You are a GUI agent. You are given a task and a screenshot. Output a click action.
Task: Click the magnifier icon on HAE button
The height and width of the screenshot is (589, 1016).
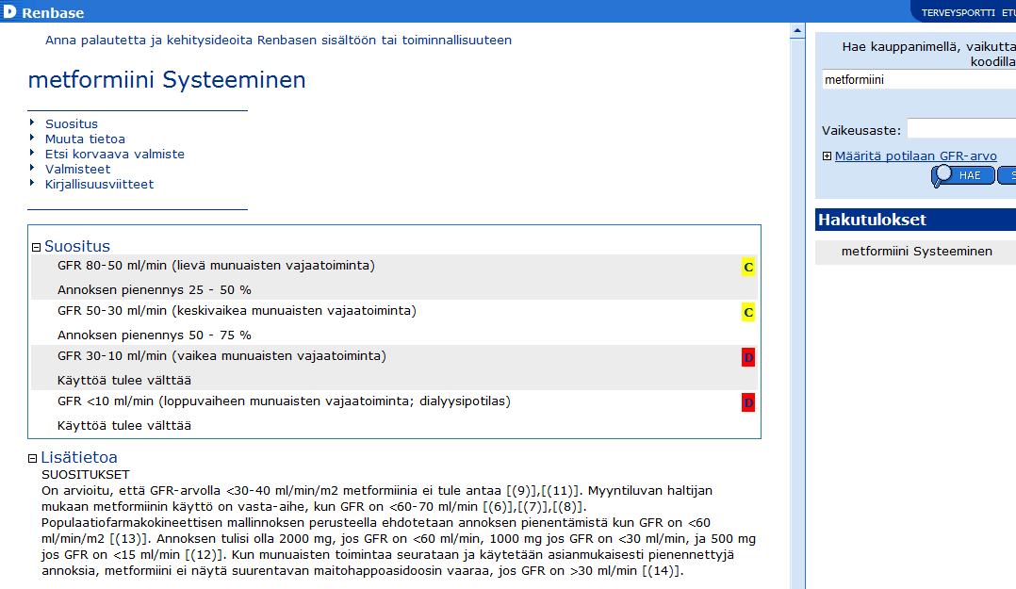point(942,175)
